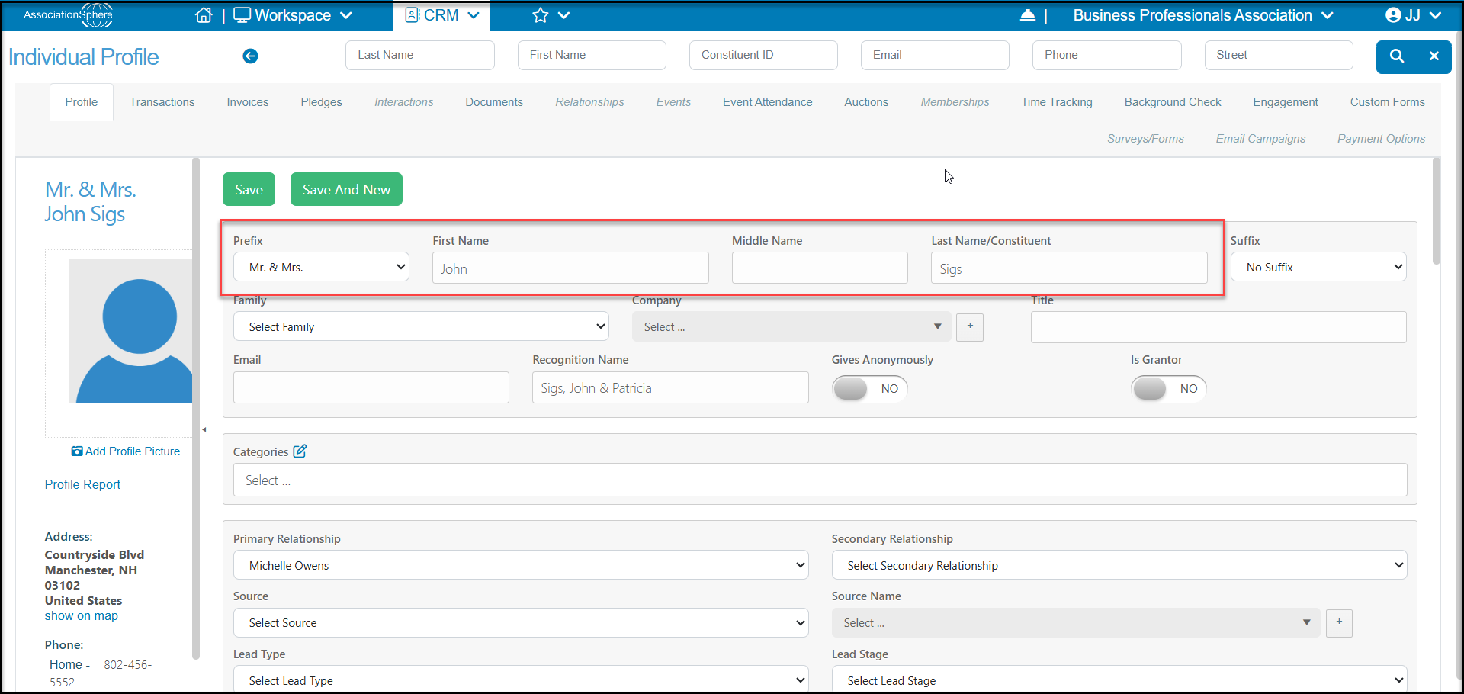Toggle the Is Grantor switch
Screen dimensions: 1464x694
pos(1168,388)
